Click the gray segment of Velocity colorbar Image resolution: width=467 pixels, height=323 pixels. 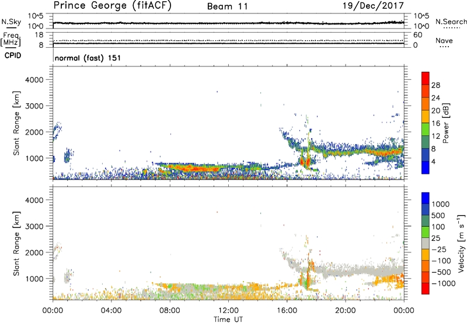coord(426,243)
